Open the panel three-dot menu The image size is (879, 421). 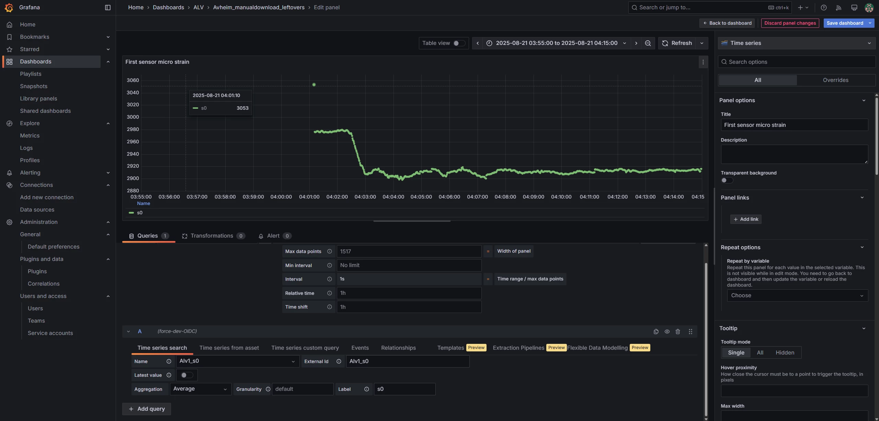703,62
